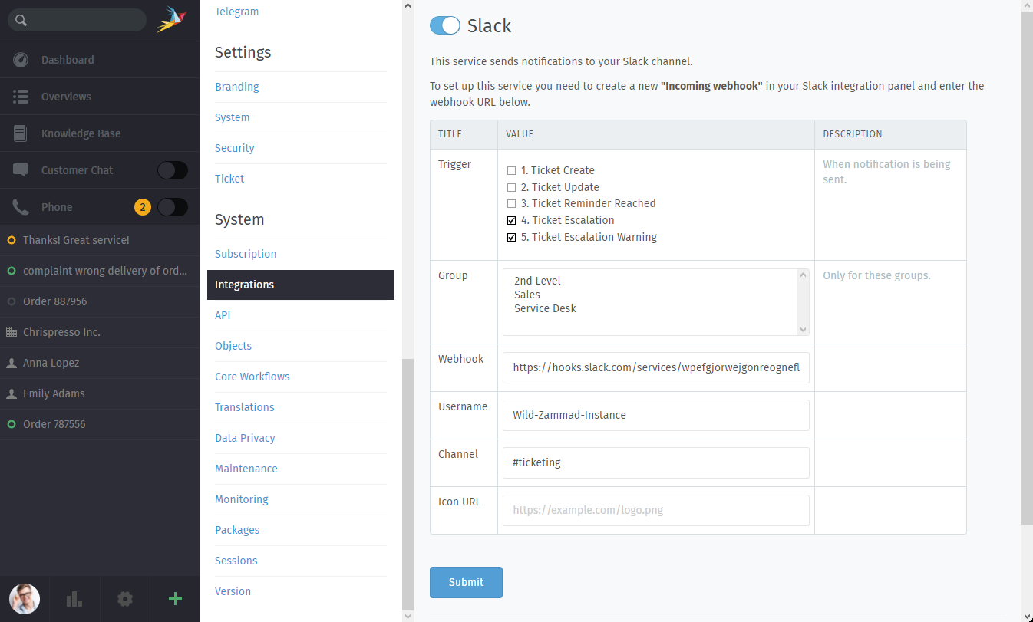Click the status circle beside complaint wrong delivery
The image size is (1033, 622).
[12, 271]
